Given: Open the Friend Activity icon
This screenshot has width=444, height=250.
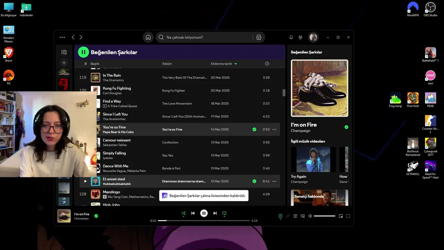Looking at the screenshot, I should (300, 37).
